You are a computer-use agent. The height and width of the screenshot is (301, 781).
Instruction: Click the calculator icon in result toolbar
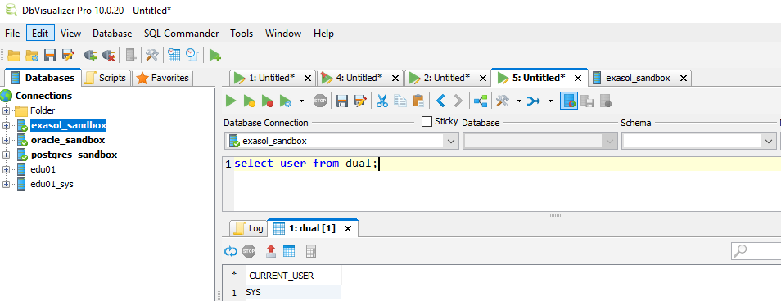[311, 252]
